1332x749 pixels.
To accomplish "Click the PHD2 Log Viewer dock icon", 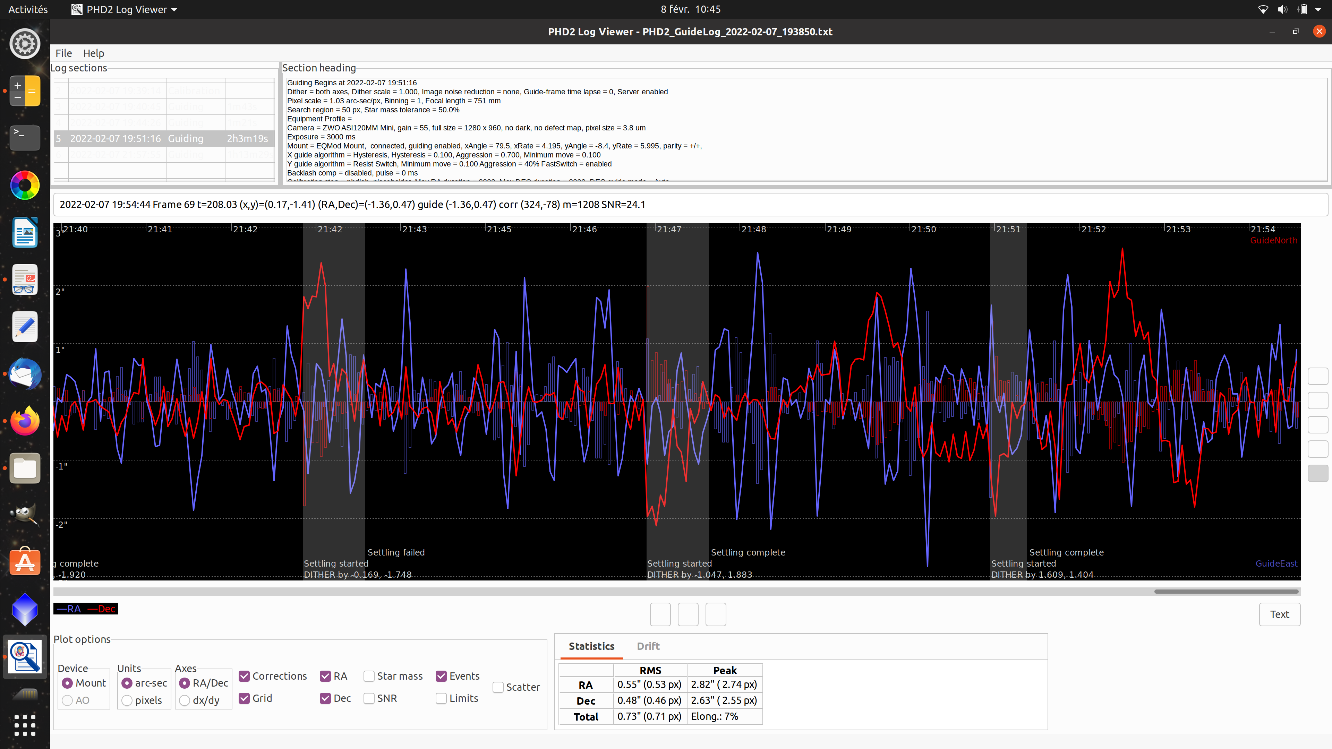I will pyautogui.click(x=24, y=656).
